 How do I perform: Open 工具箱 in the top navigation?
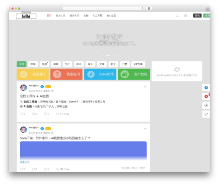point(98,16)
